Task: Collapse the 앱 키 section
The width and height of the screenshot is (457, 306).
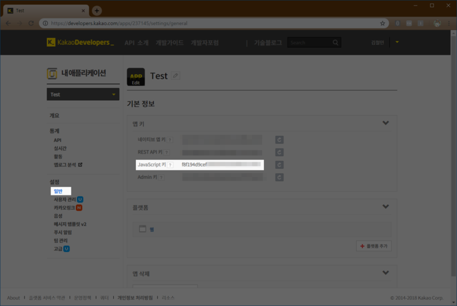Action: click(386, 123)
